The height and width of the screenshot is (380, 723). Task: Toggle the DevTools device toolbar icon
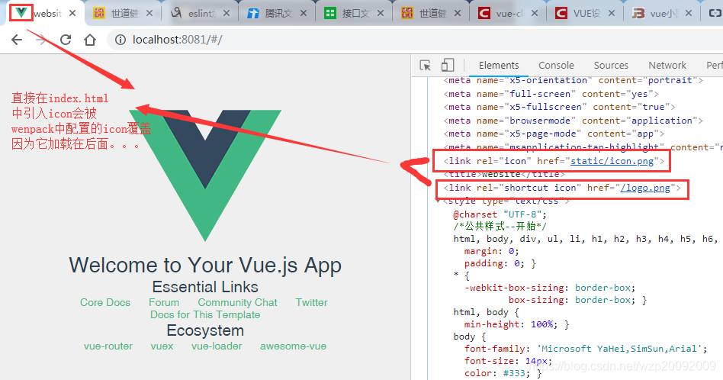click(x=447, y=65)
